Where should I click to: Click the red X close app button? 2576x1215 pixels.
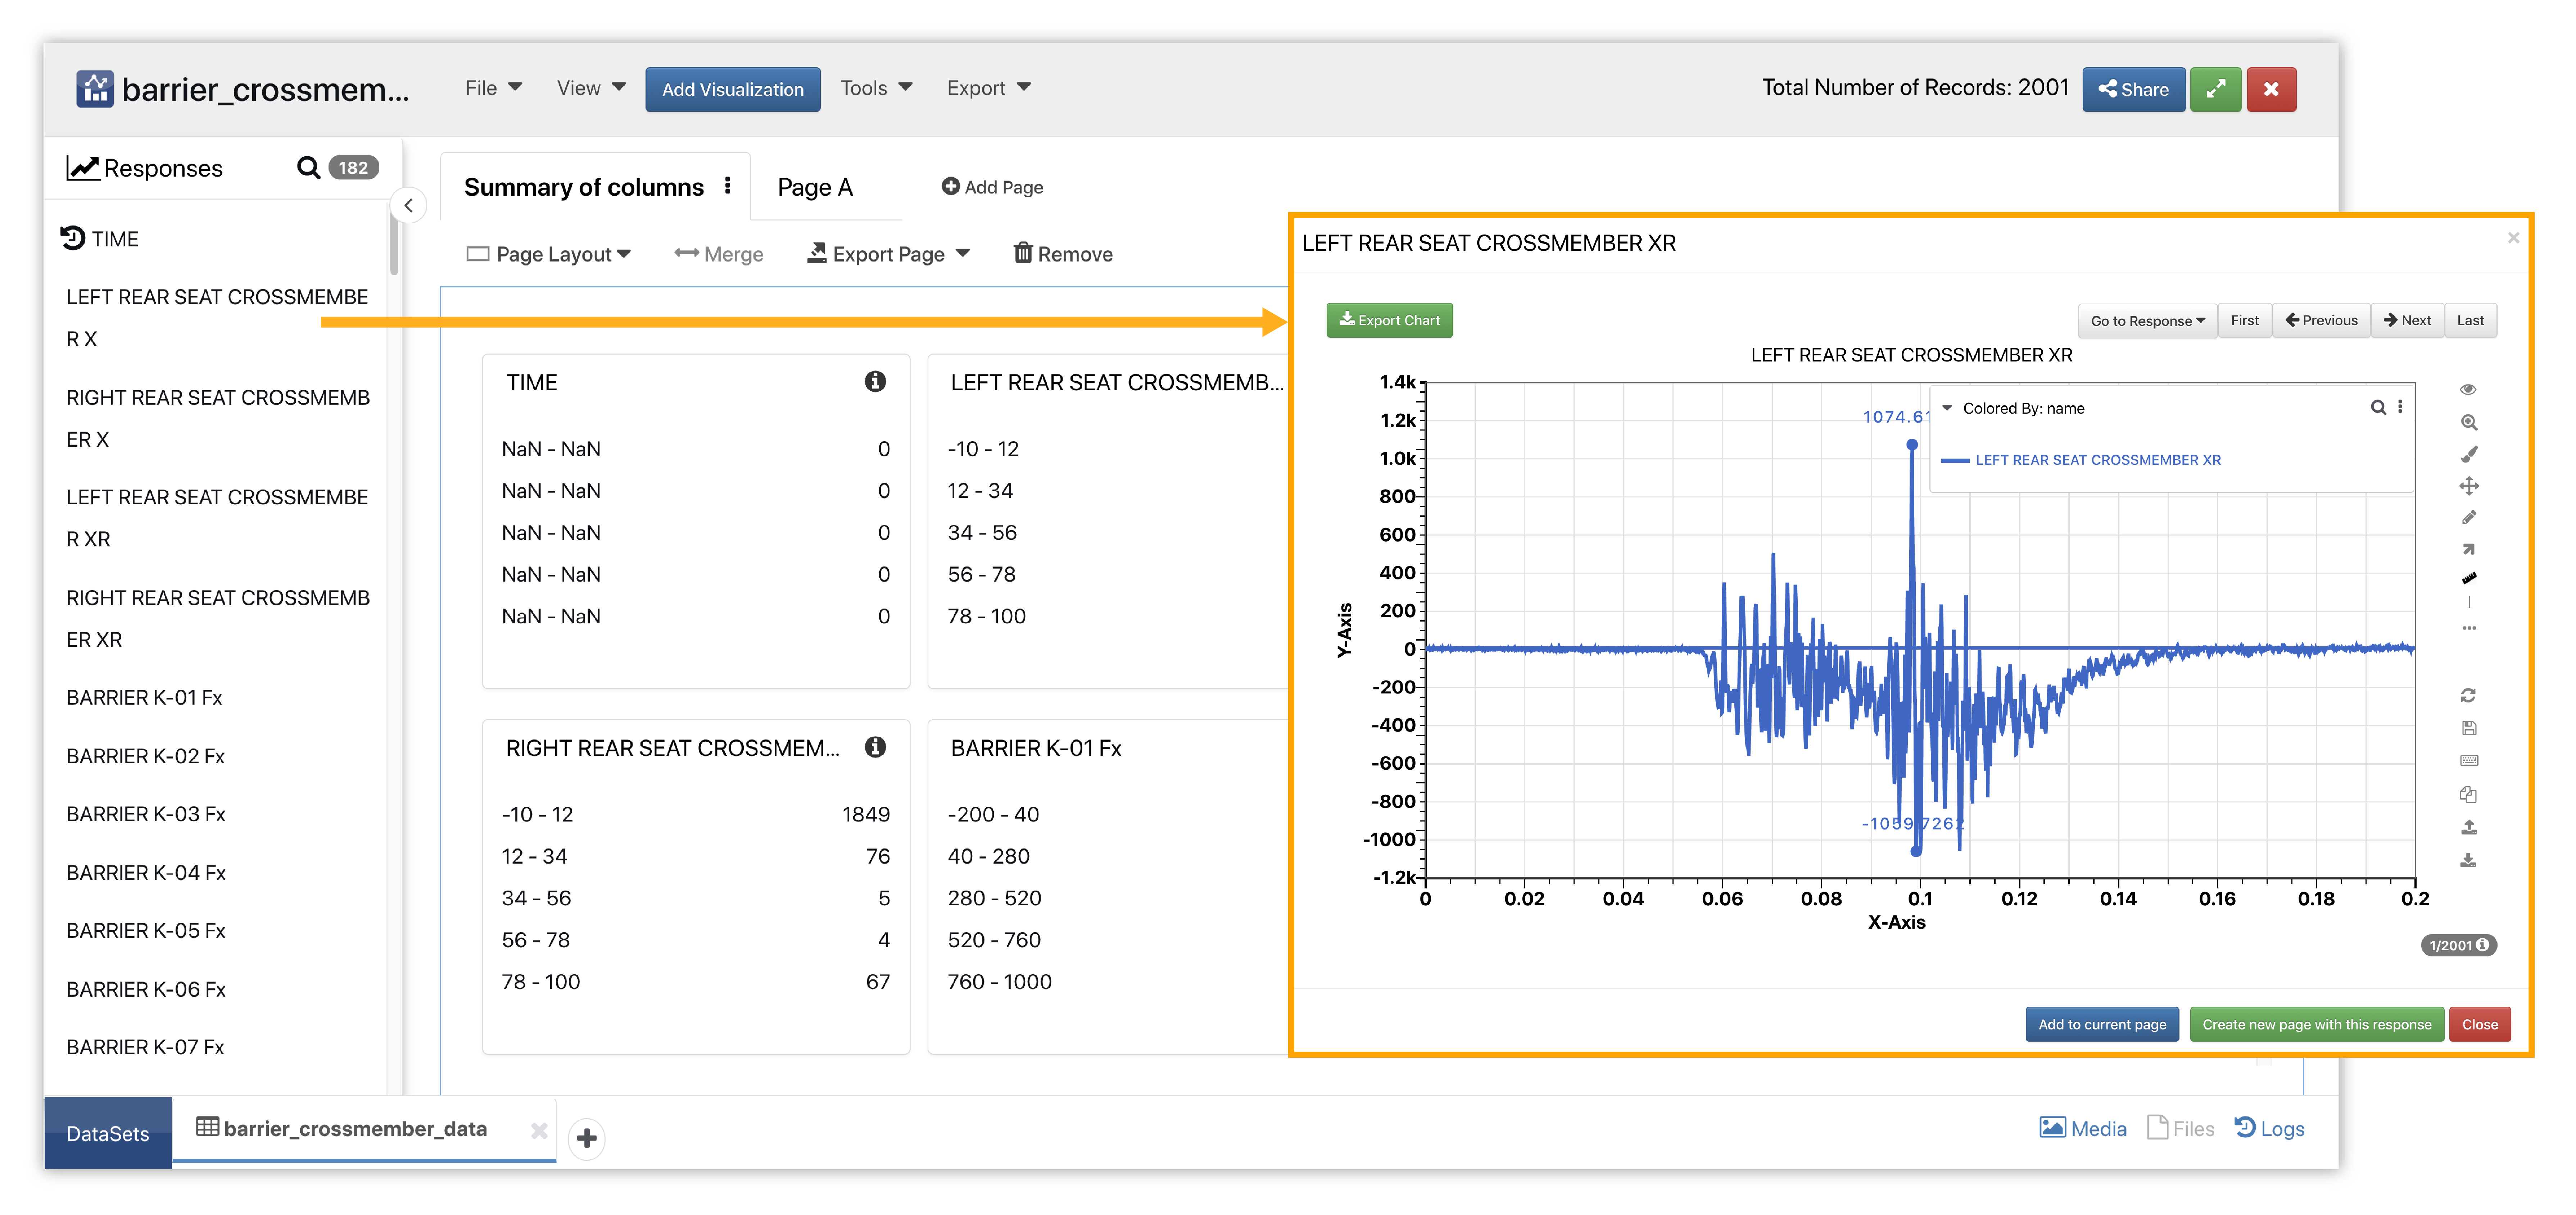[2271, 89]
